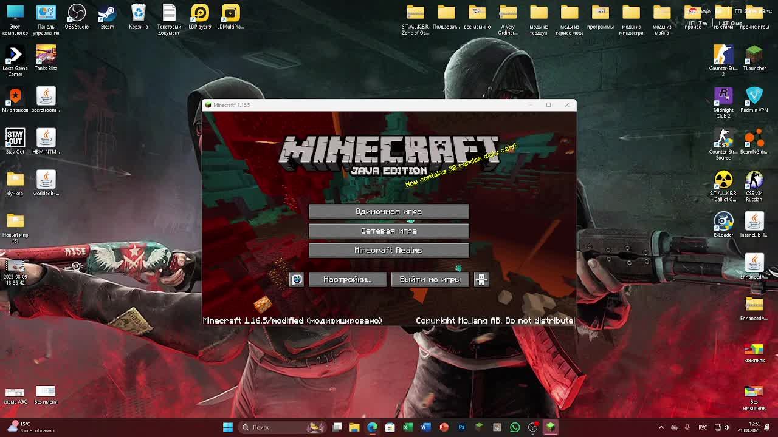
Task: Switch РУС input language indicator
Action: (x=703, y=427)
